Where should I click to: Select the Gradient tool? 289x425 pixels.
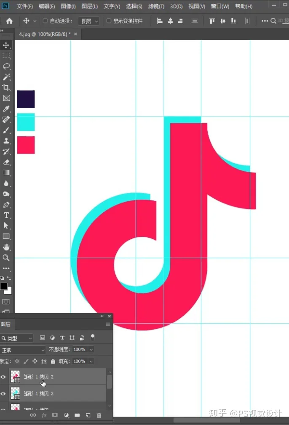6,173
